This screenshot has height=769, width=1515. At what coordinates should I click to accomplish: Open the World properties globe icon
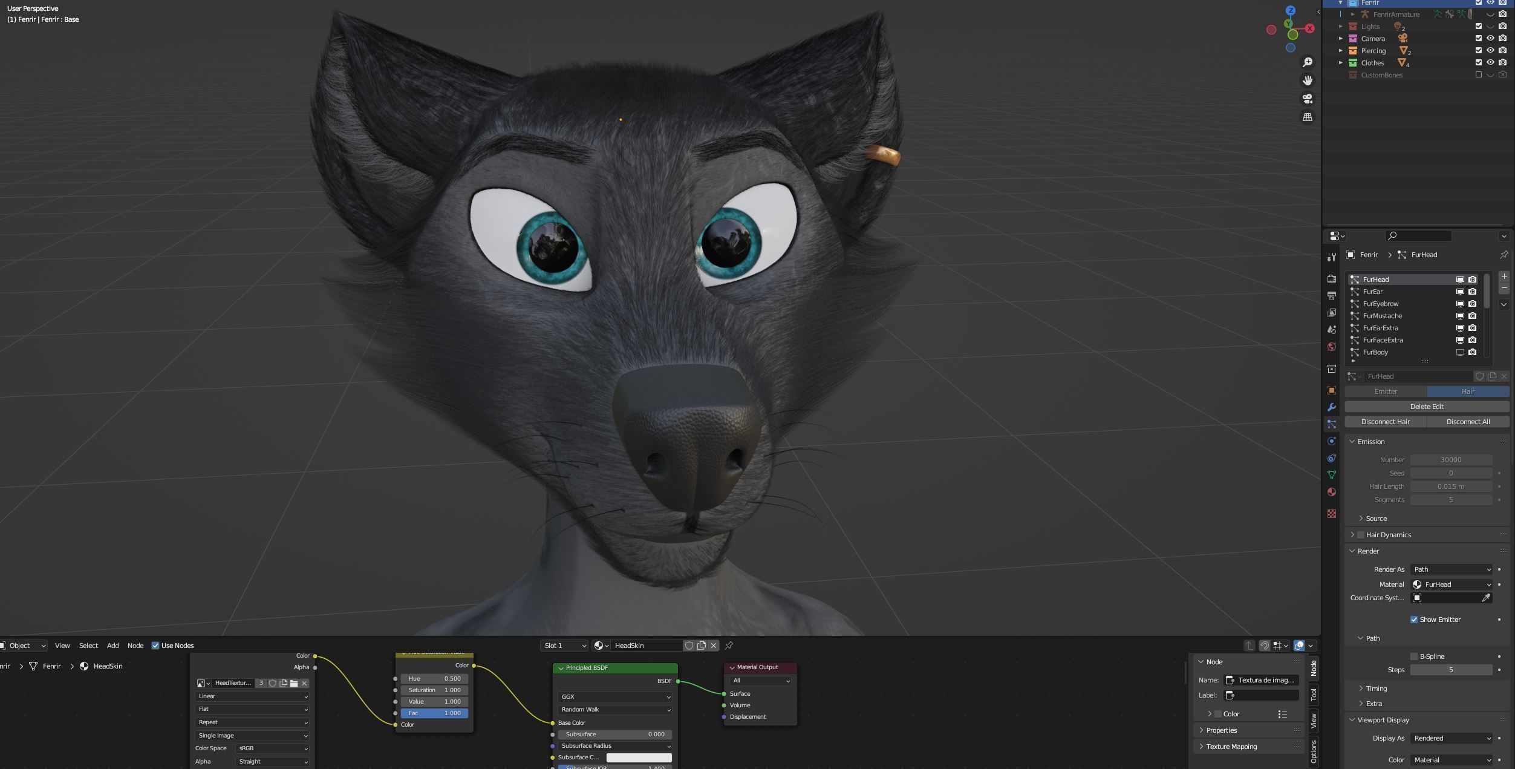click(1331, 346)
